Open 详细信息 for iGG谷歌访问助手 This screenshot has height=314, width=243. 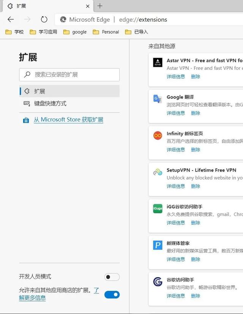(x=176, y=222)
